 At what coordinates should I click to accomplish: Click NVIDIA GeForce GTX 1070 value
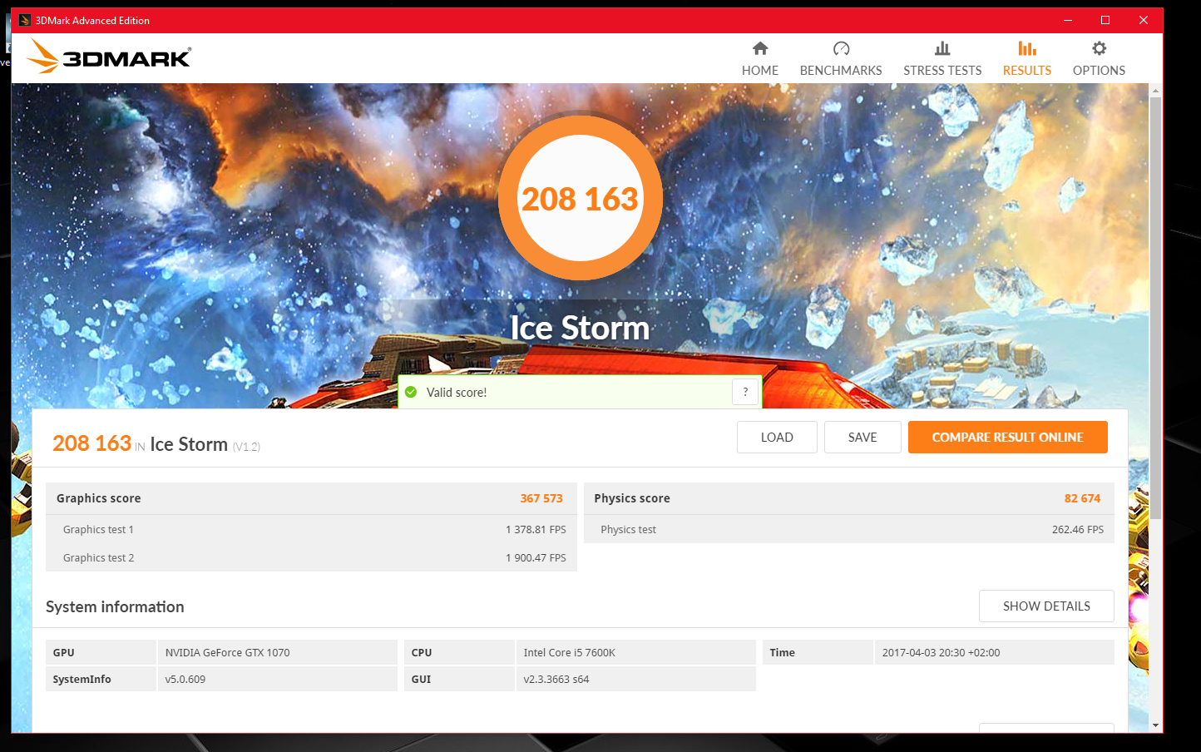227,652
